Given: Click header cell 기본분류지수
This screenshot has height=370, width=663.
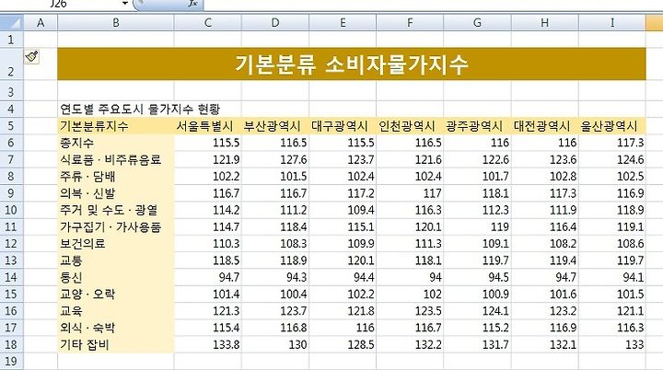Looking at the screenshot, I should coord(116,125).
